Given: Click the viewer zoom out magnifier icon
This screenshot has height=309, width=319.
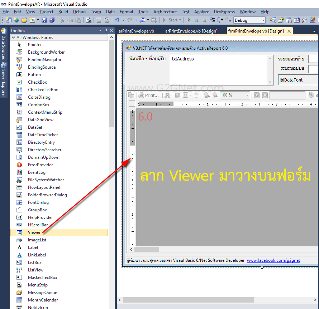Looking at the screenshot, I should click(x=207, y=95).
